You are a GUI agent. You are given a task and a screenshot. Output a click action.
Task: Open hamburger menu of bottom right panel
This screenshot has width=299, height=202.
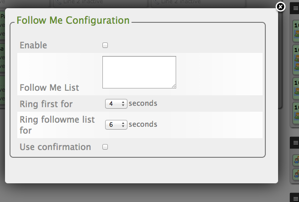(296, 199)
